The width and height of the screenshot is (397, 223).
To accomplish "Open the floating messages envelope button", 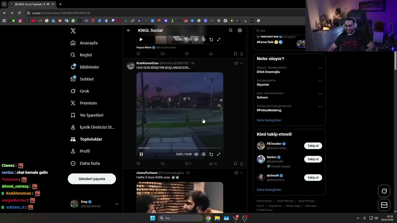I will click(384, 205).
